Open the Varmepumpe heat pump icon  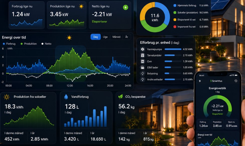[x=142, y=49]
